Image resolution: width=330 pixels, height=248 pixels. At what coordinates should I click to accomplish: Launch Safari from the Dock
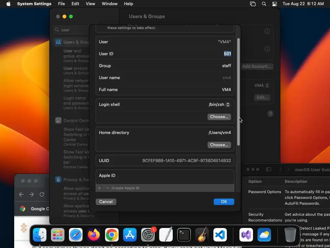[76, 235]
